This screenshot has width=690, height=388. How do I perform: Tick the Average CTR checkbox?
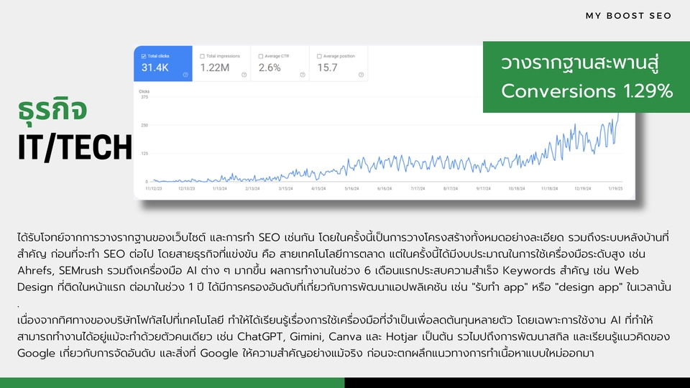click(x=260, y=55)
